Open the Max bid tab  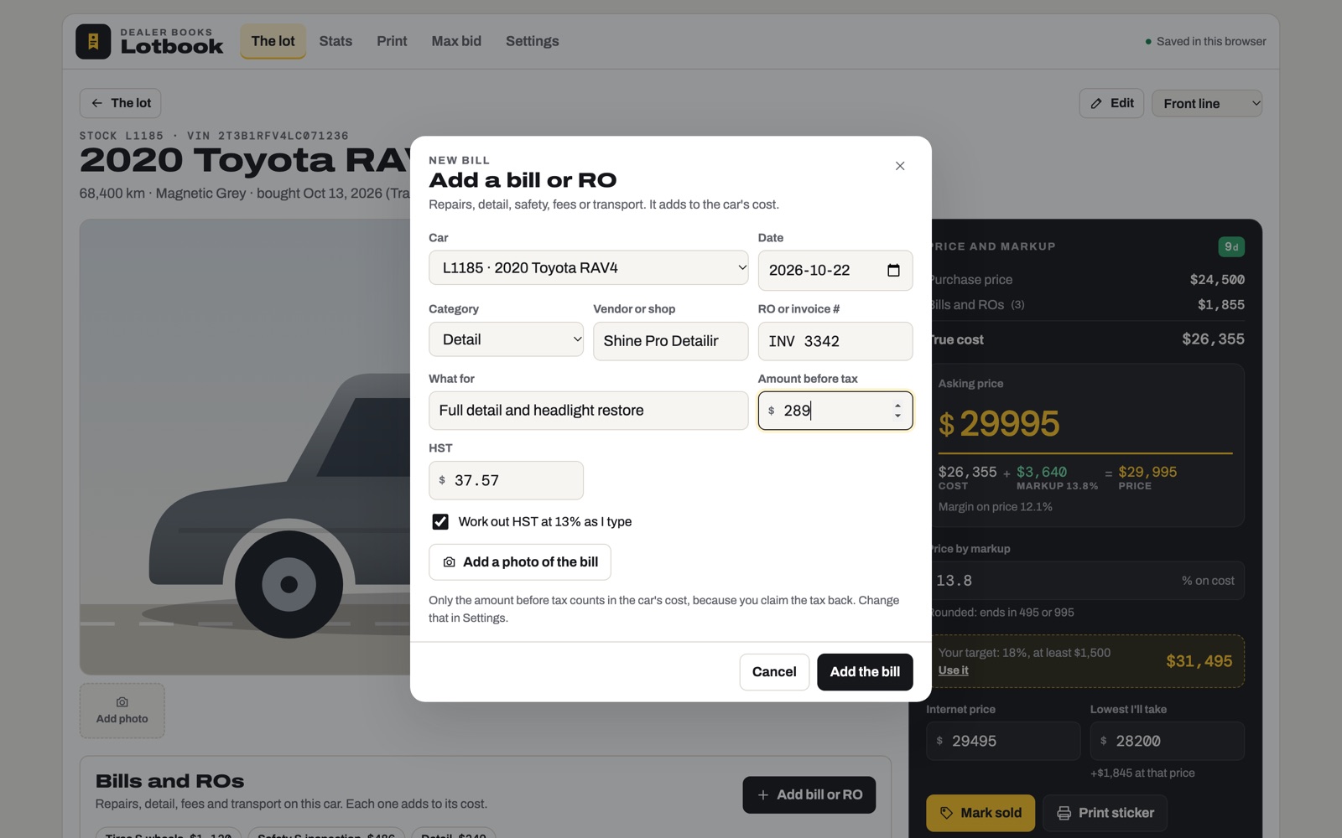click(x=456, y=41)
